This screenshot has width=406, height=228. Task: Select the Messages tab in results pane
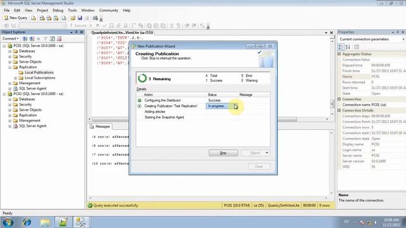(x=100, y=127)
